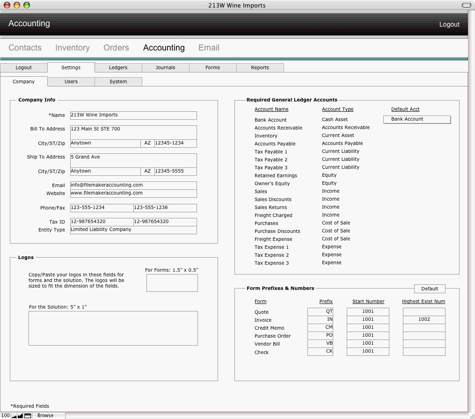The height and width of the screenshot is (419, 475).
Task: Click the Fax number 123-555-1236 field
Action: pos(165,208)
